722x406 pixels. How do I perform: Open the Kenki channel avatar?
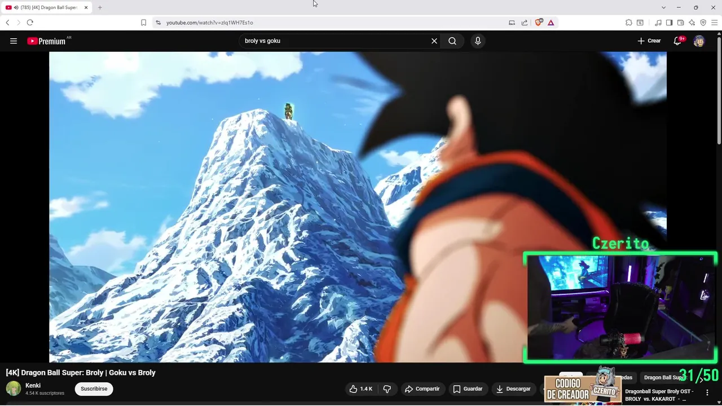pyautogui.click(x=13, y=389)
